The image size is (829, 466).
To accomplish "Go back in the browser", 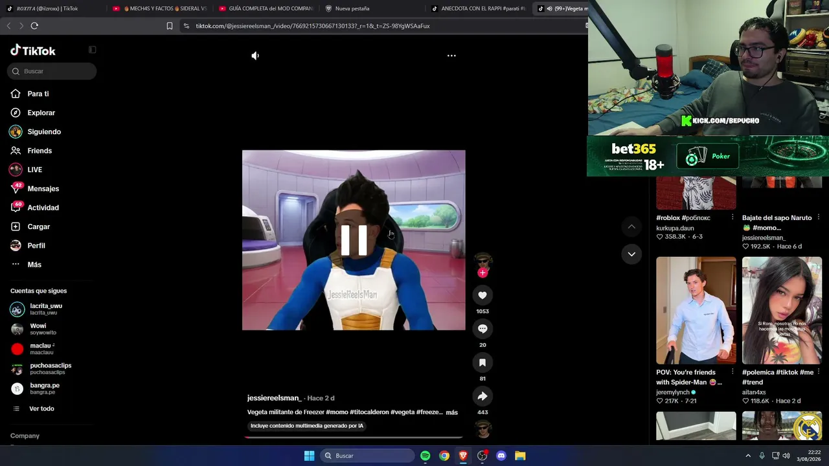I will 8,26.
